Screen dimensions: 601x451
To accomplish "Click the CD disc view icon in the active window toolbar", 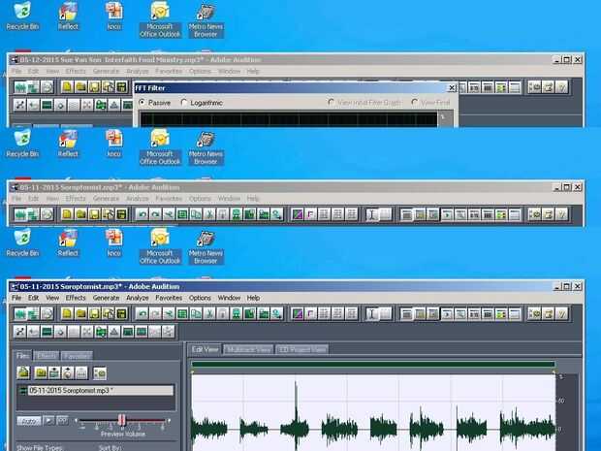I will point(47,313).
